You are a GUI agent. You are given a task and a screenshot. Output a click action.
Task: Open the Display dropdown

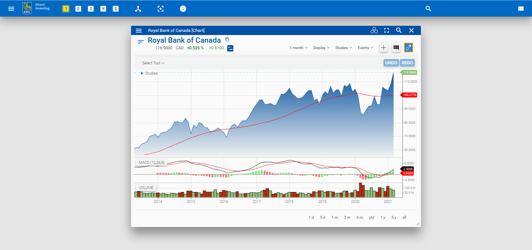tap(321, 48)
